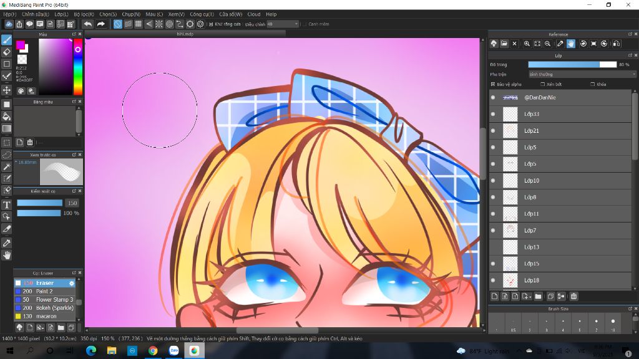Image resolution: width=639 pixels, height=359 pixels.
Task: Pick a hue on the rainbow hue bar
Action: (78, 67)
